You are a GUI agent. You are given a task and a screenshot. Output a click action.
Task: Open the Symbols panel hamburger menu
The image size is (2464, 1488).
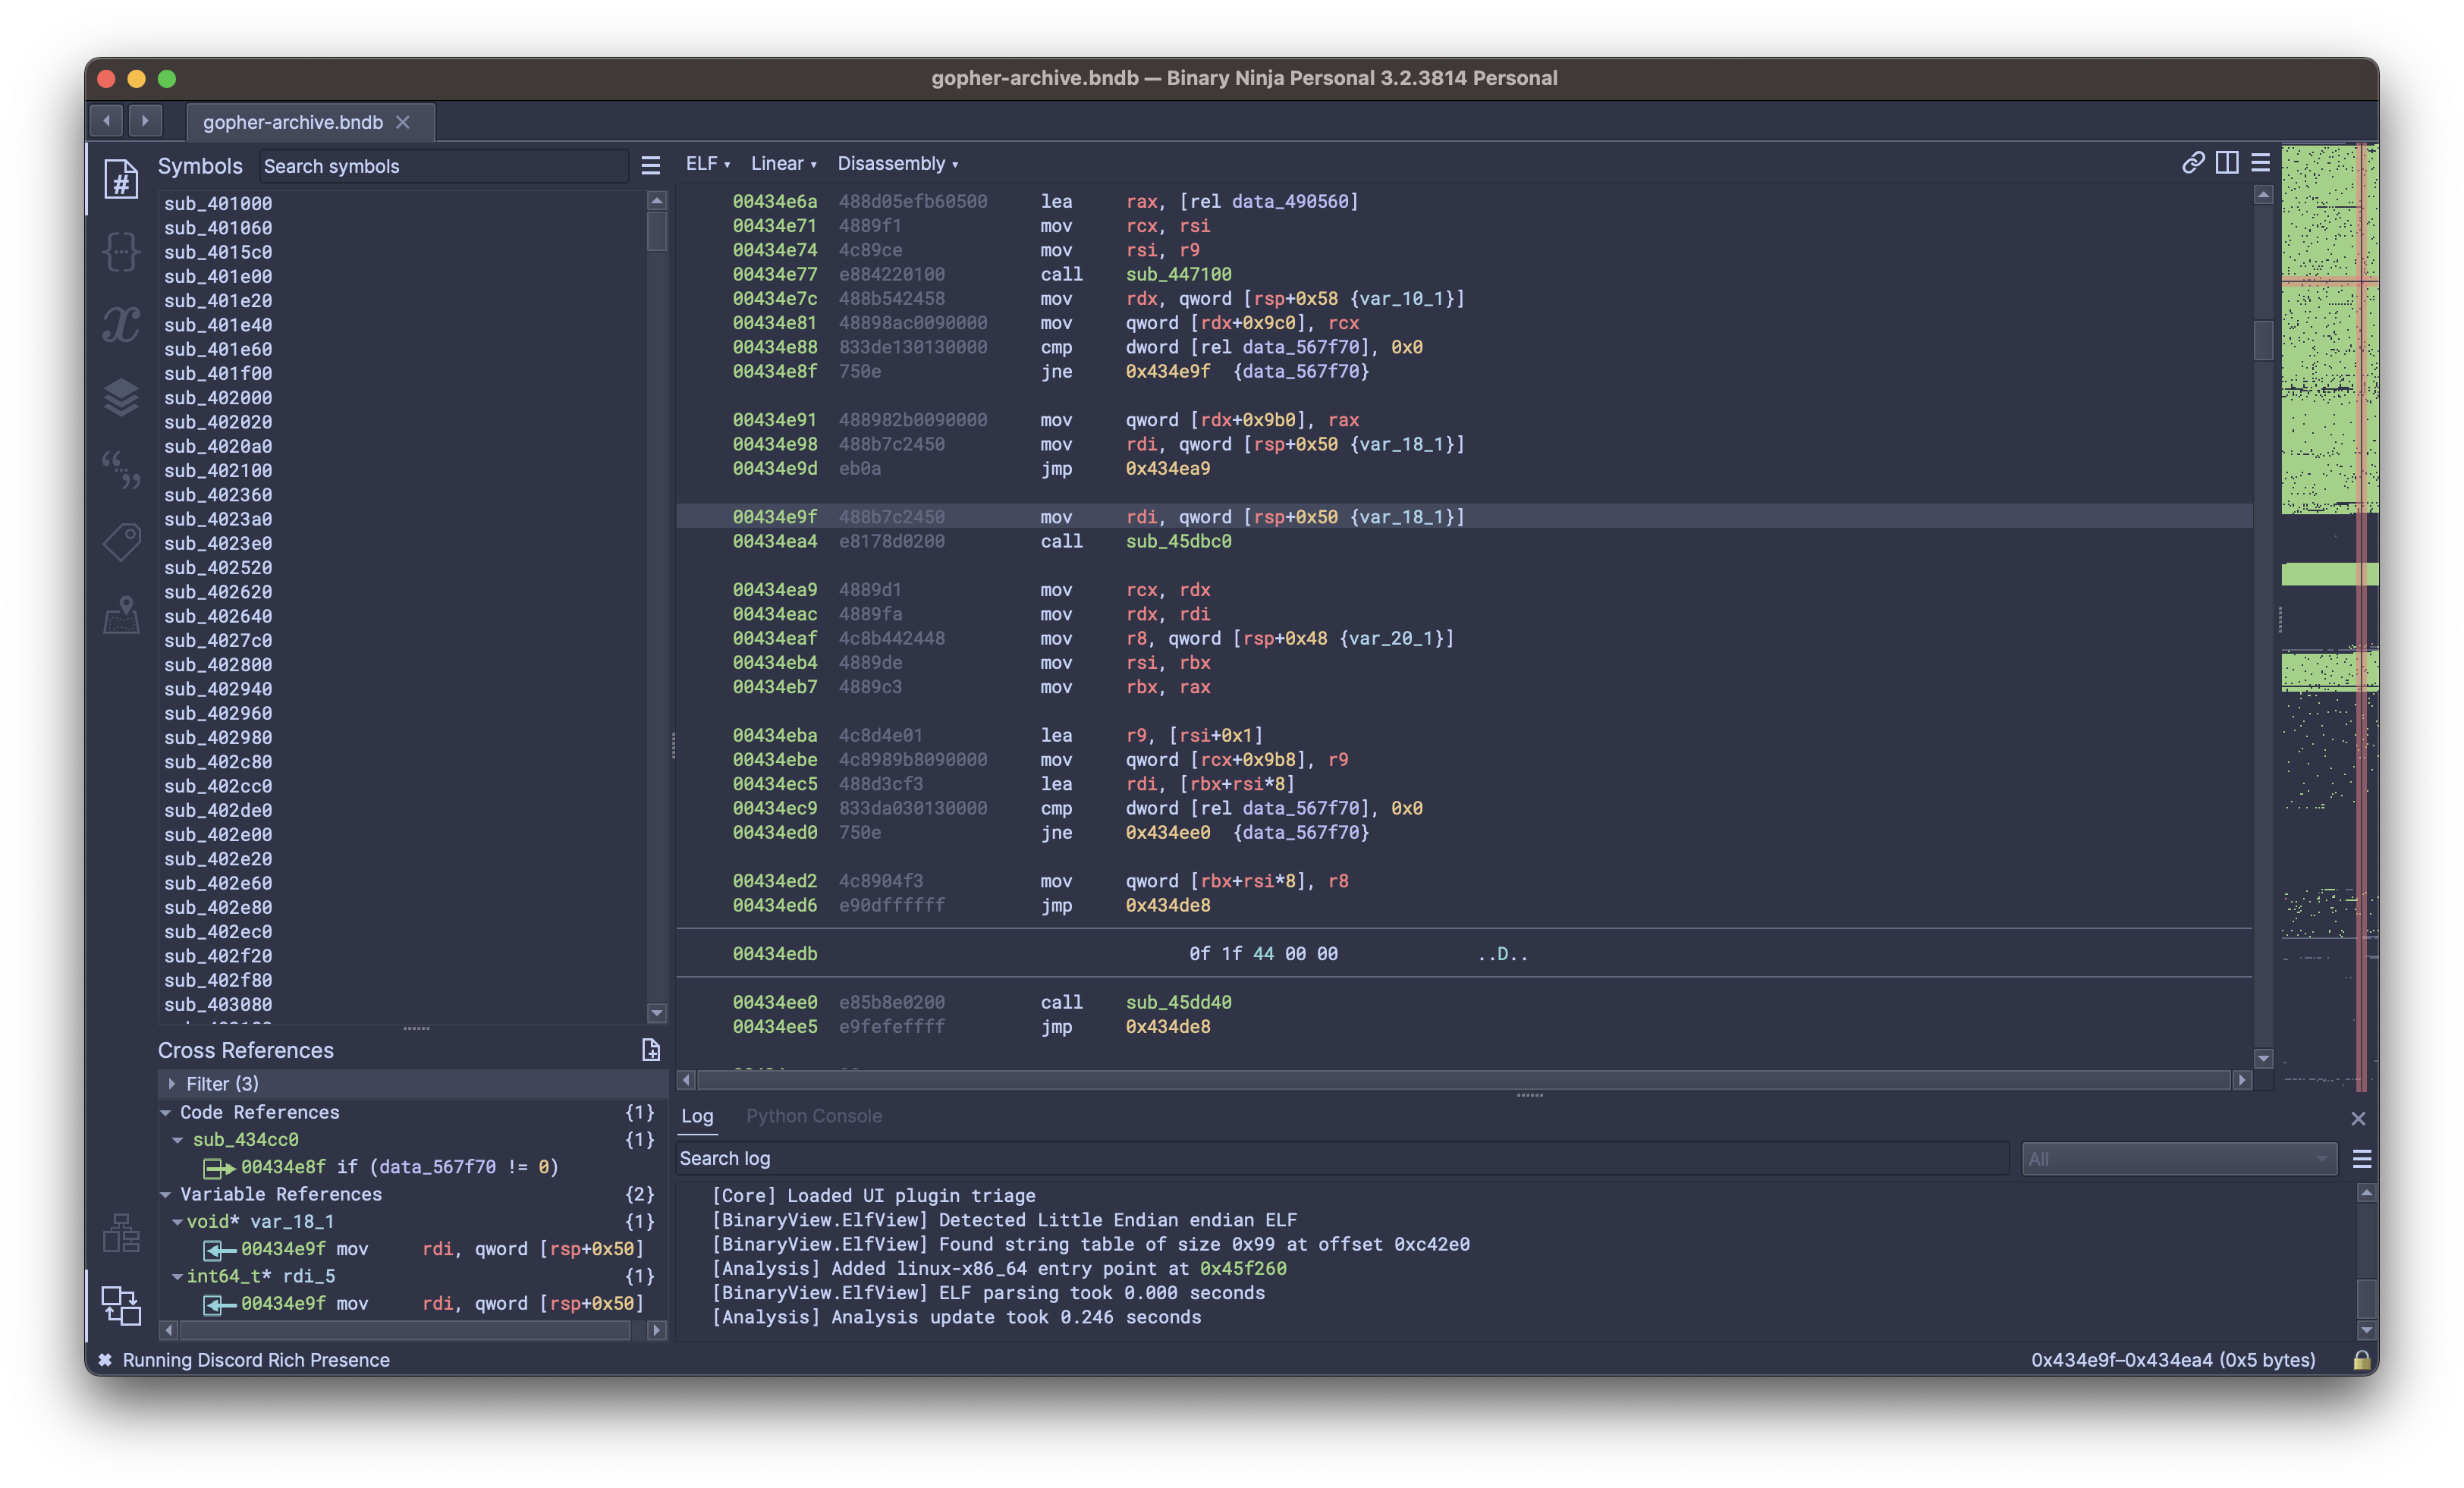click(x=650, y=166)
